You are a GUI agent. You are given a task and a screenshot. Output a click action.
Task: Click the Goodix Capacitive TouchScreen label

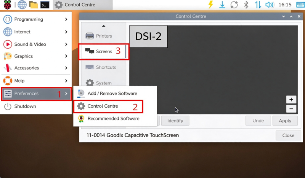[133, 135]
